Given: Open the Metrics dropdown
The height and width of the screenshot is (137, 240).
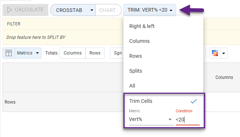Looking at the screenshot, I should [28, 53].
